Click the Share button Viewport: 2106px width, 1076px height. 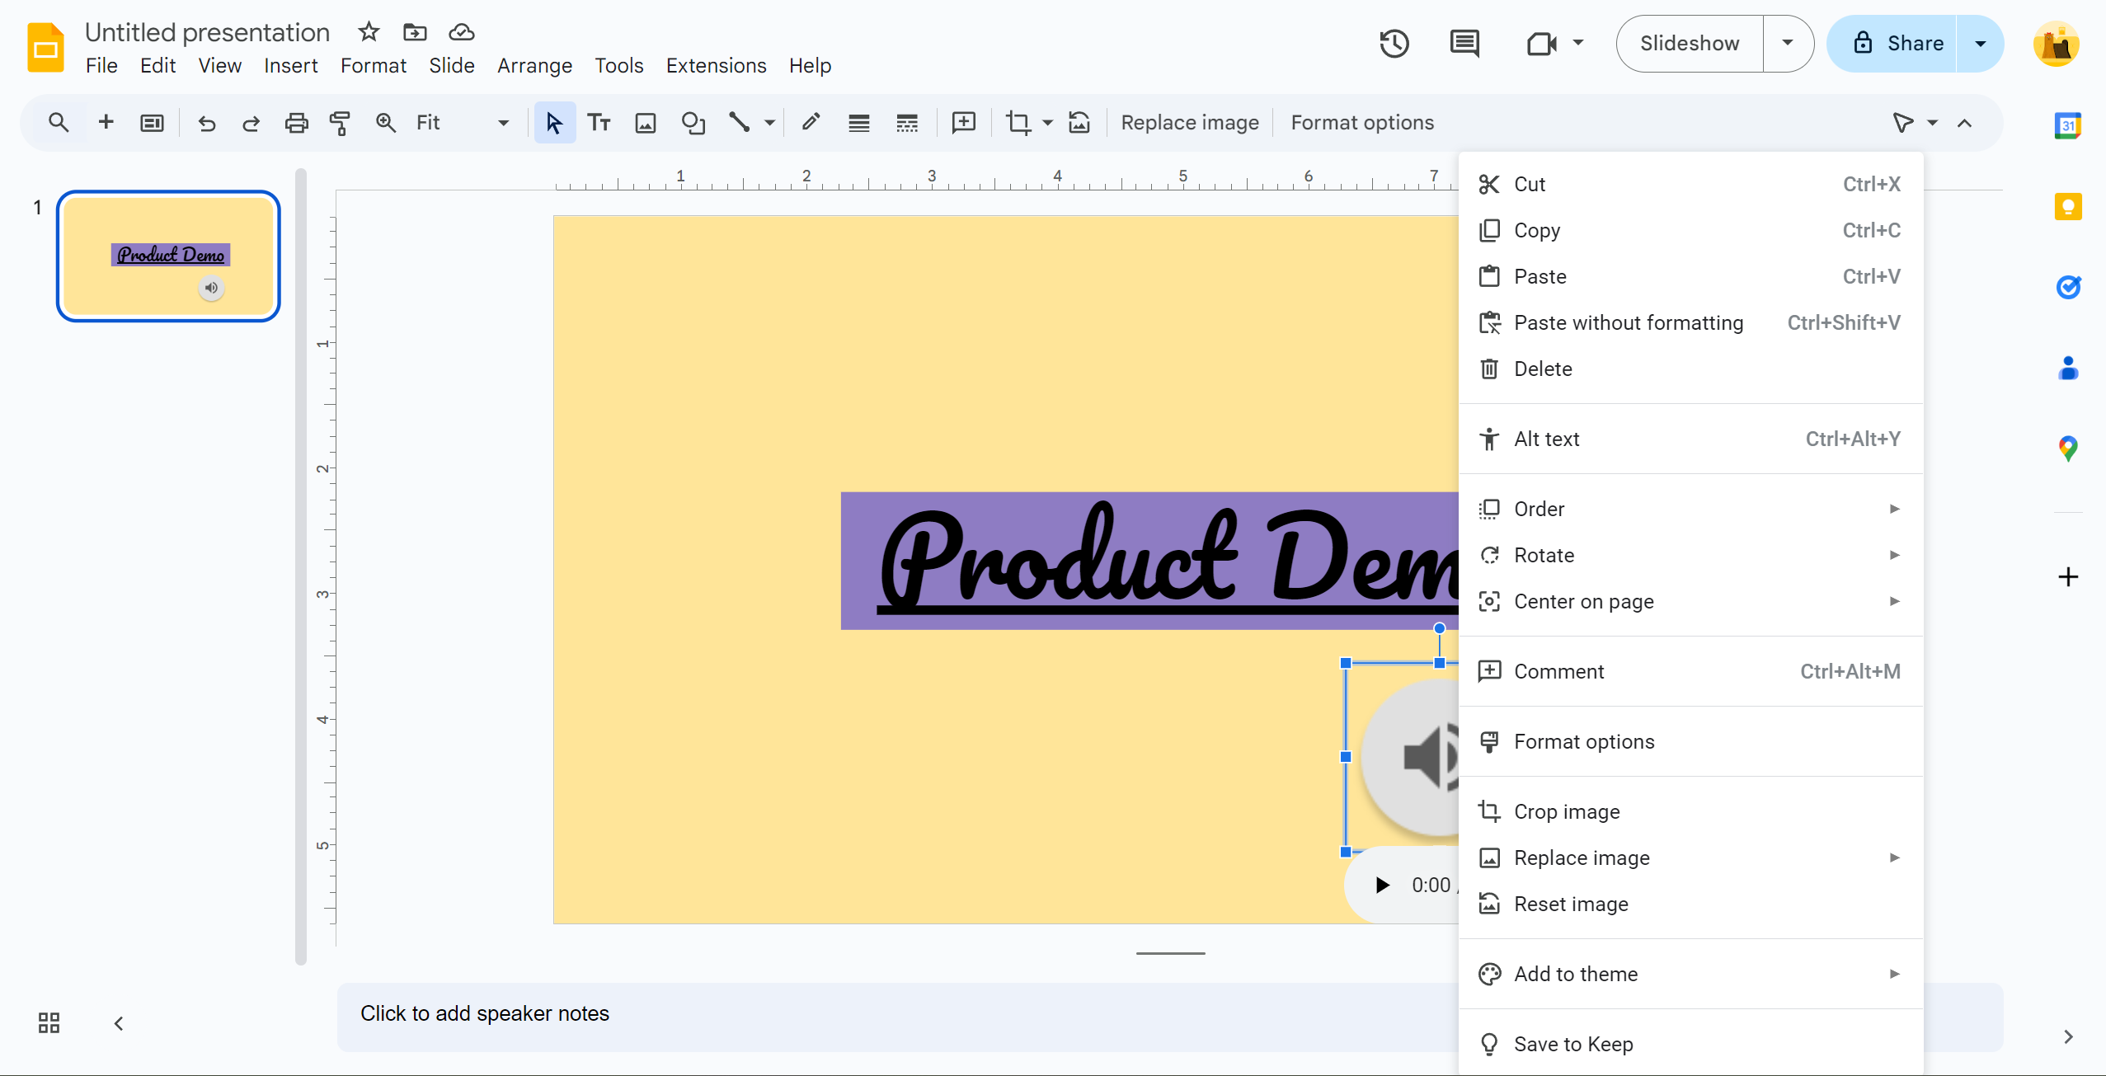click(1892, 44)
